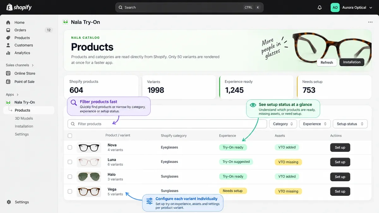Select 3D Models under Nala Try-On
379x213 pixels.
tap(24, 118)
